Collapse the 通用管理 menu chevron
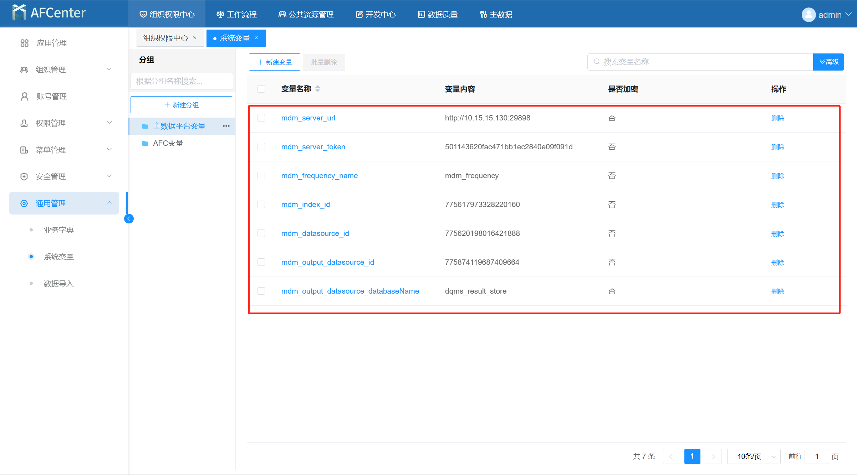857x475 pixels. point(109,202)
